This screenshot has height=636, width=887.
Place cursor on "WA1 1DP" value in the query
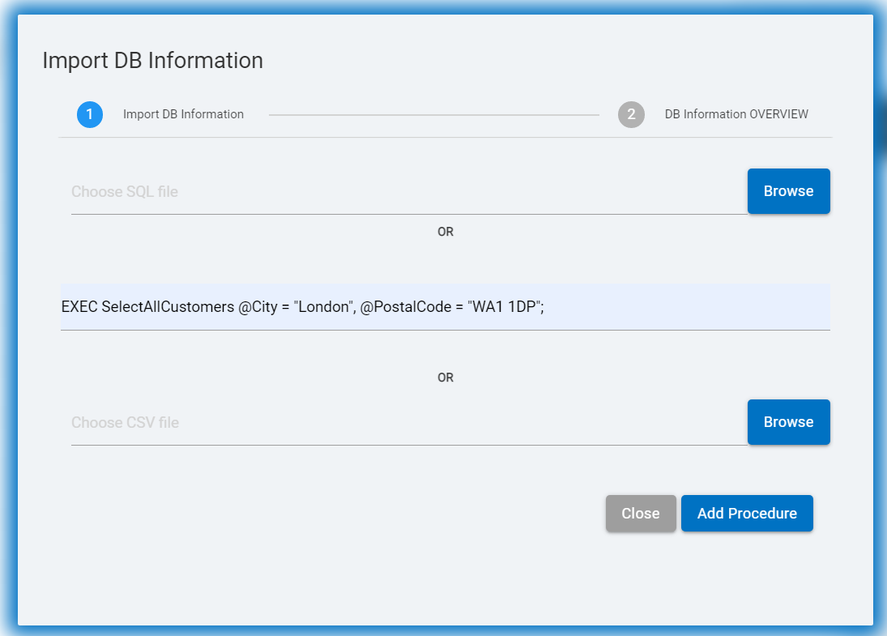coord(504,308)
